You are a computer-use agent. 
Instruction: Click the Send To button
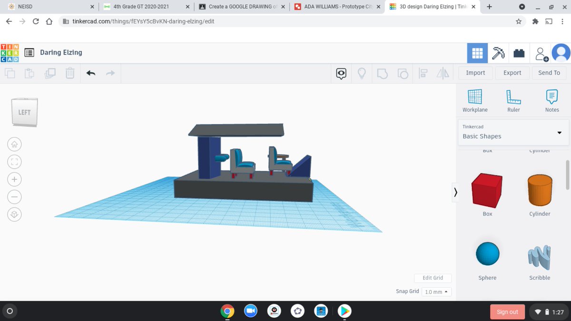coord(549,73)
